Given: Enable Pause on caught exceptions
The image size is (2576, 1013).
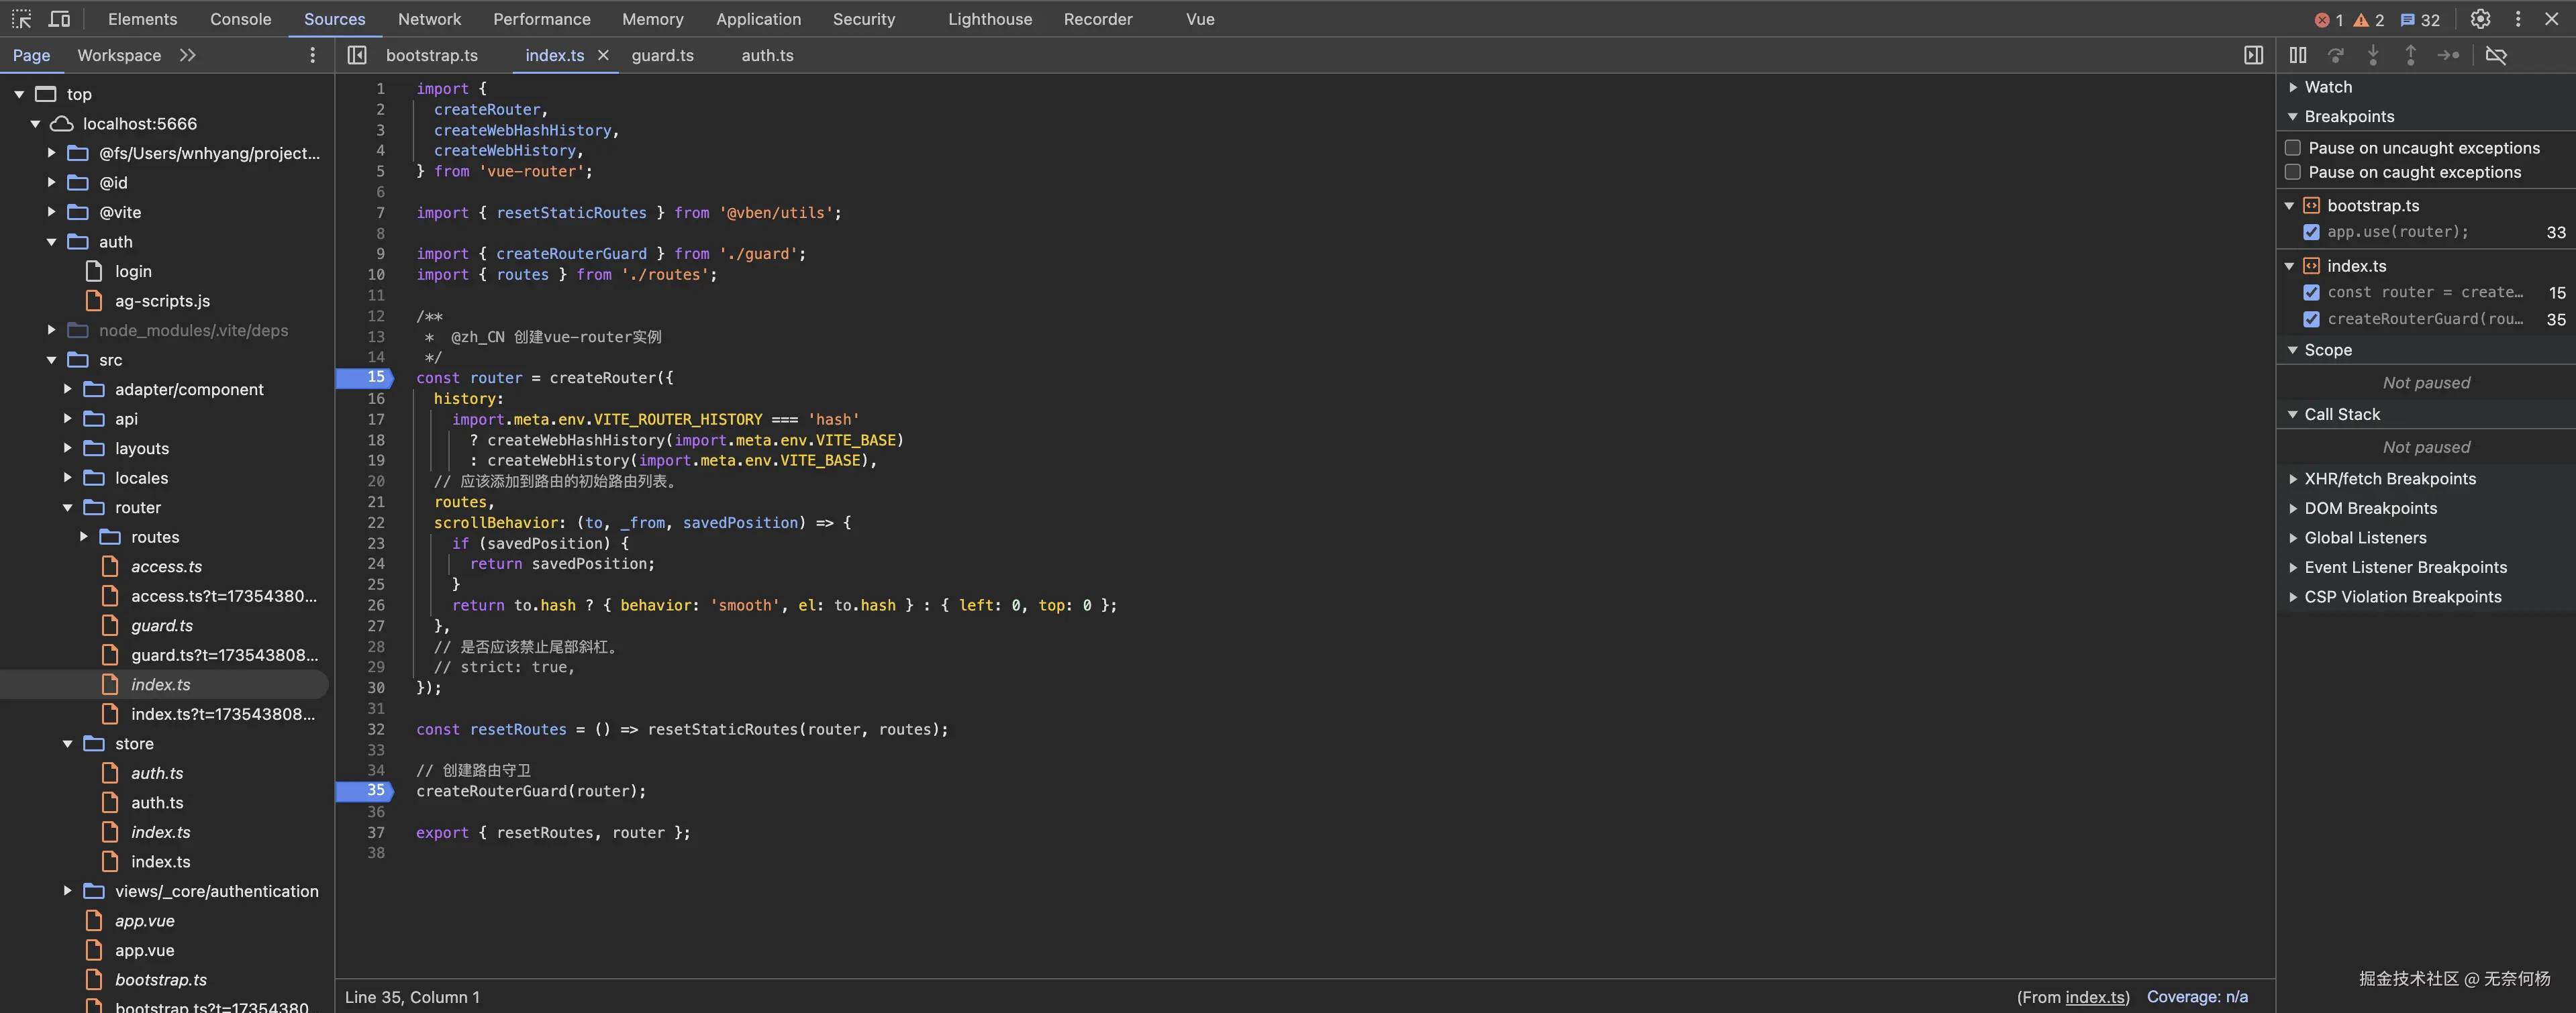Looking at the screenshot, I should (2293, 172).
